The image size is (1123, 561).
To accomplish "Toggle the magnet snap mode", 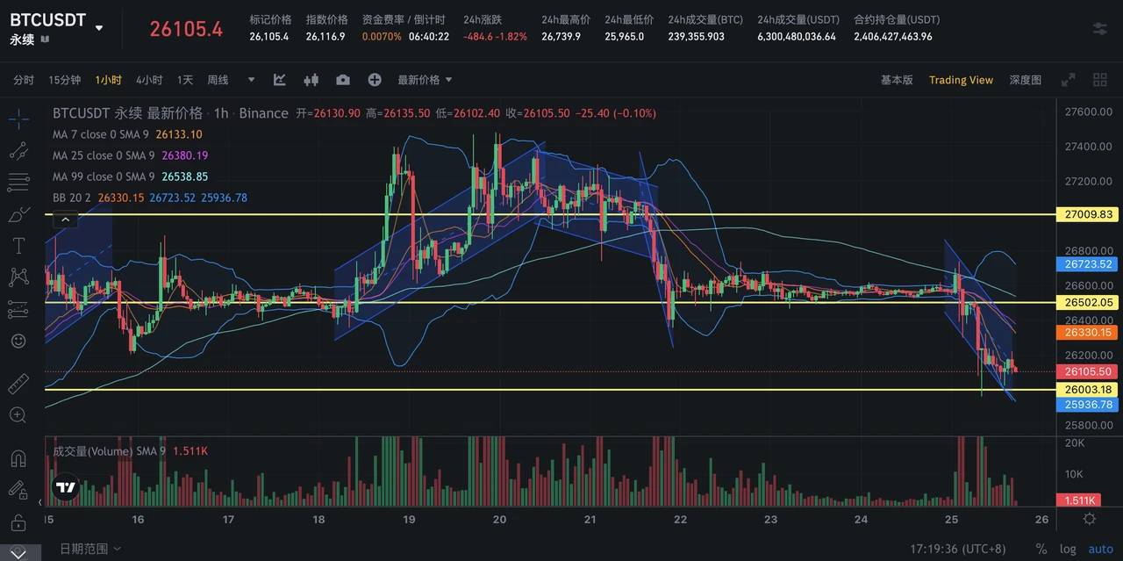I will coord(18,457).
